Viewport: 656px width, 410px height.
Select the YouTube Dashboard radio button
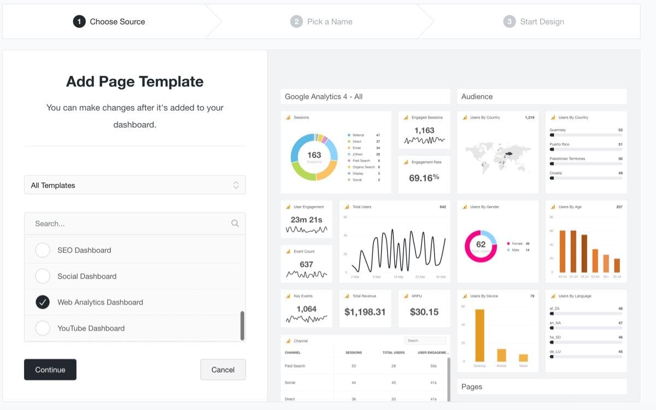click(43, 328)
